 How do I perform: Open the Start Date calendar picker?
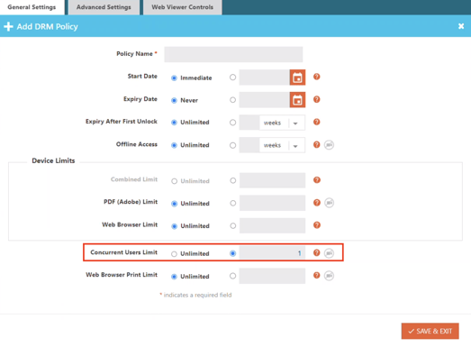(x=297, y=78)
